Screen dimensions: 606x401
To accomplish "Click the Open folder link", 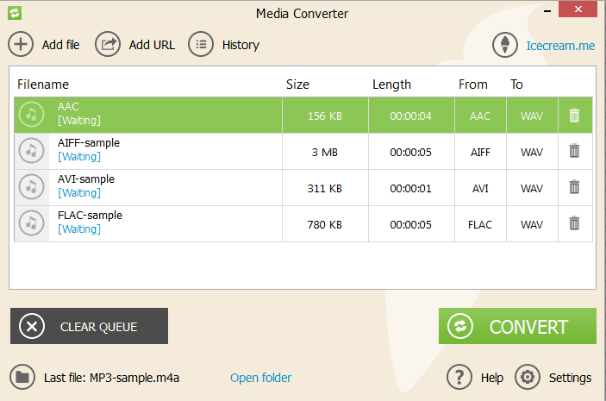I will [260, 378].
